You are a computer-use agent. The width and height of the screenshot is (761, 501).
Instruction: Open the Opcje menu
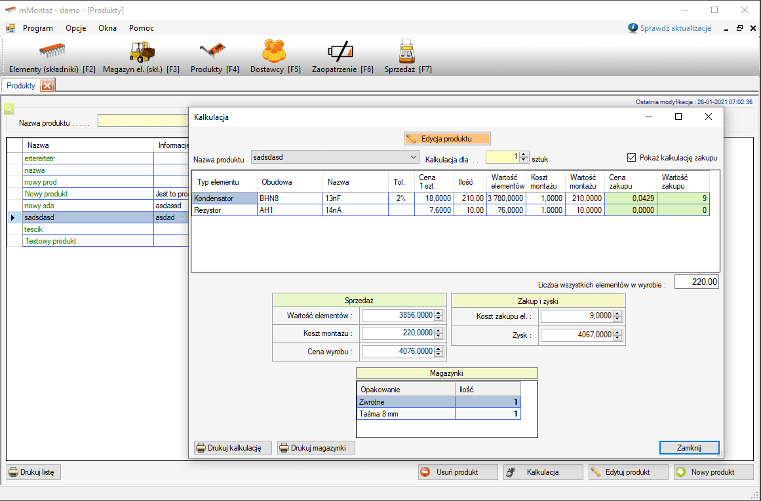76,28
